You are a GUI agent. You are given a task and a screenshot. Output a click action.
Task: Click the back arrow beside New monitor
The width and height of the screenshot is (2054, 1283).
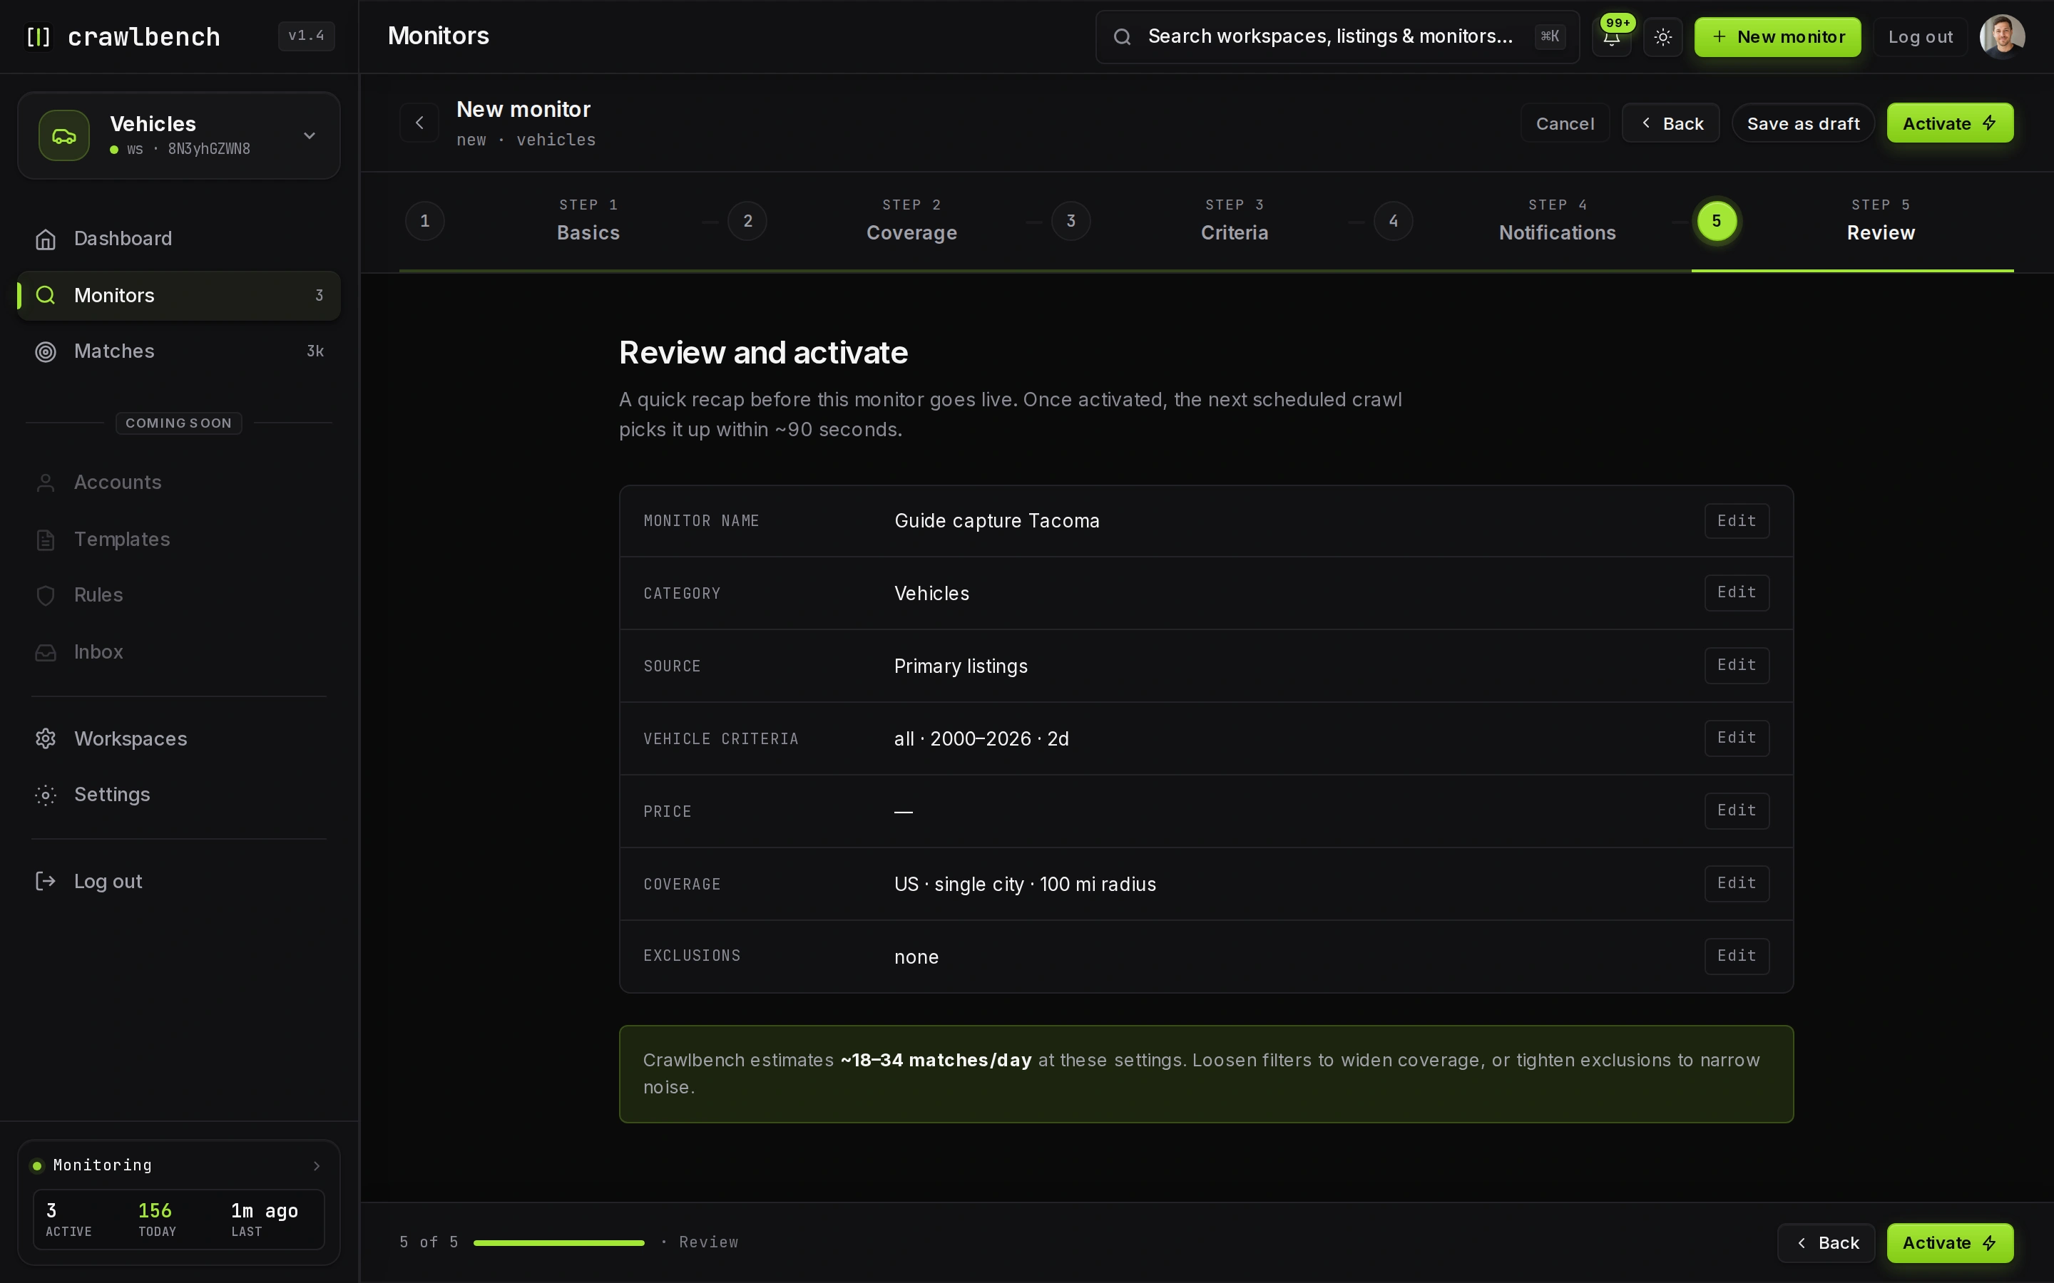(419, 123)
